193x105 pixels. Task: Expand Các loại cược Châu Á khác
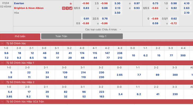pyautogui.click(x=103, y=29)
